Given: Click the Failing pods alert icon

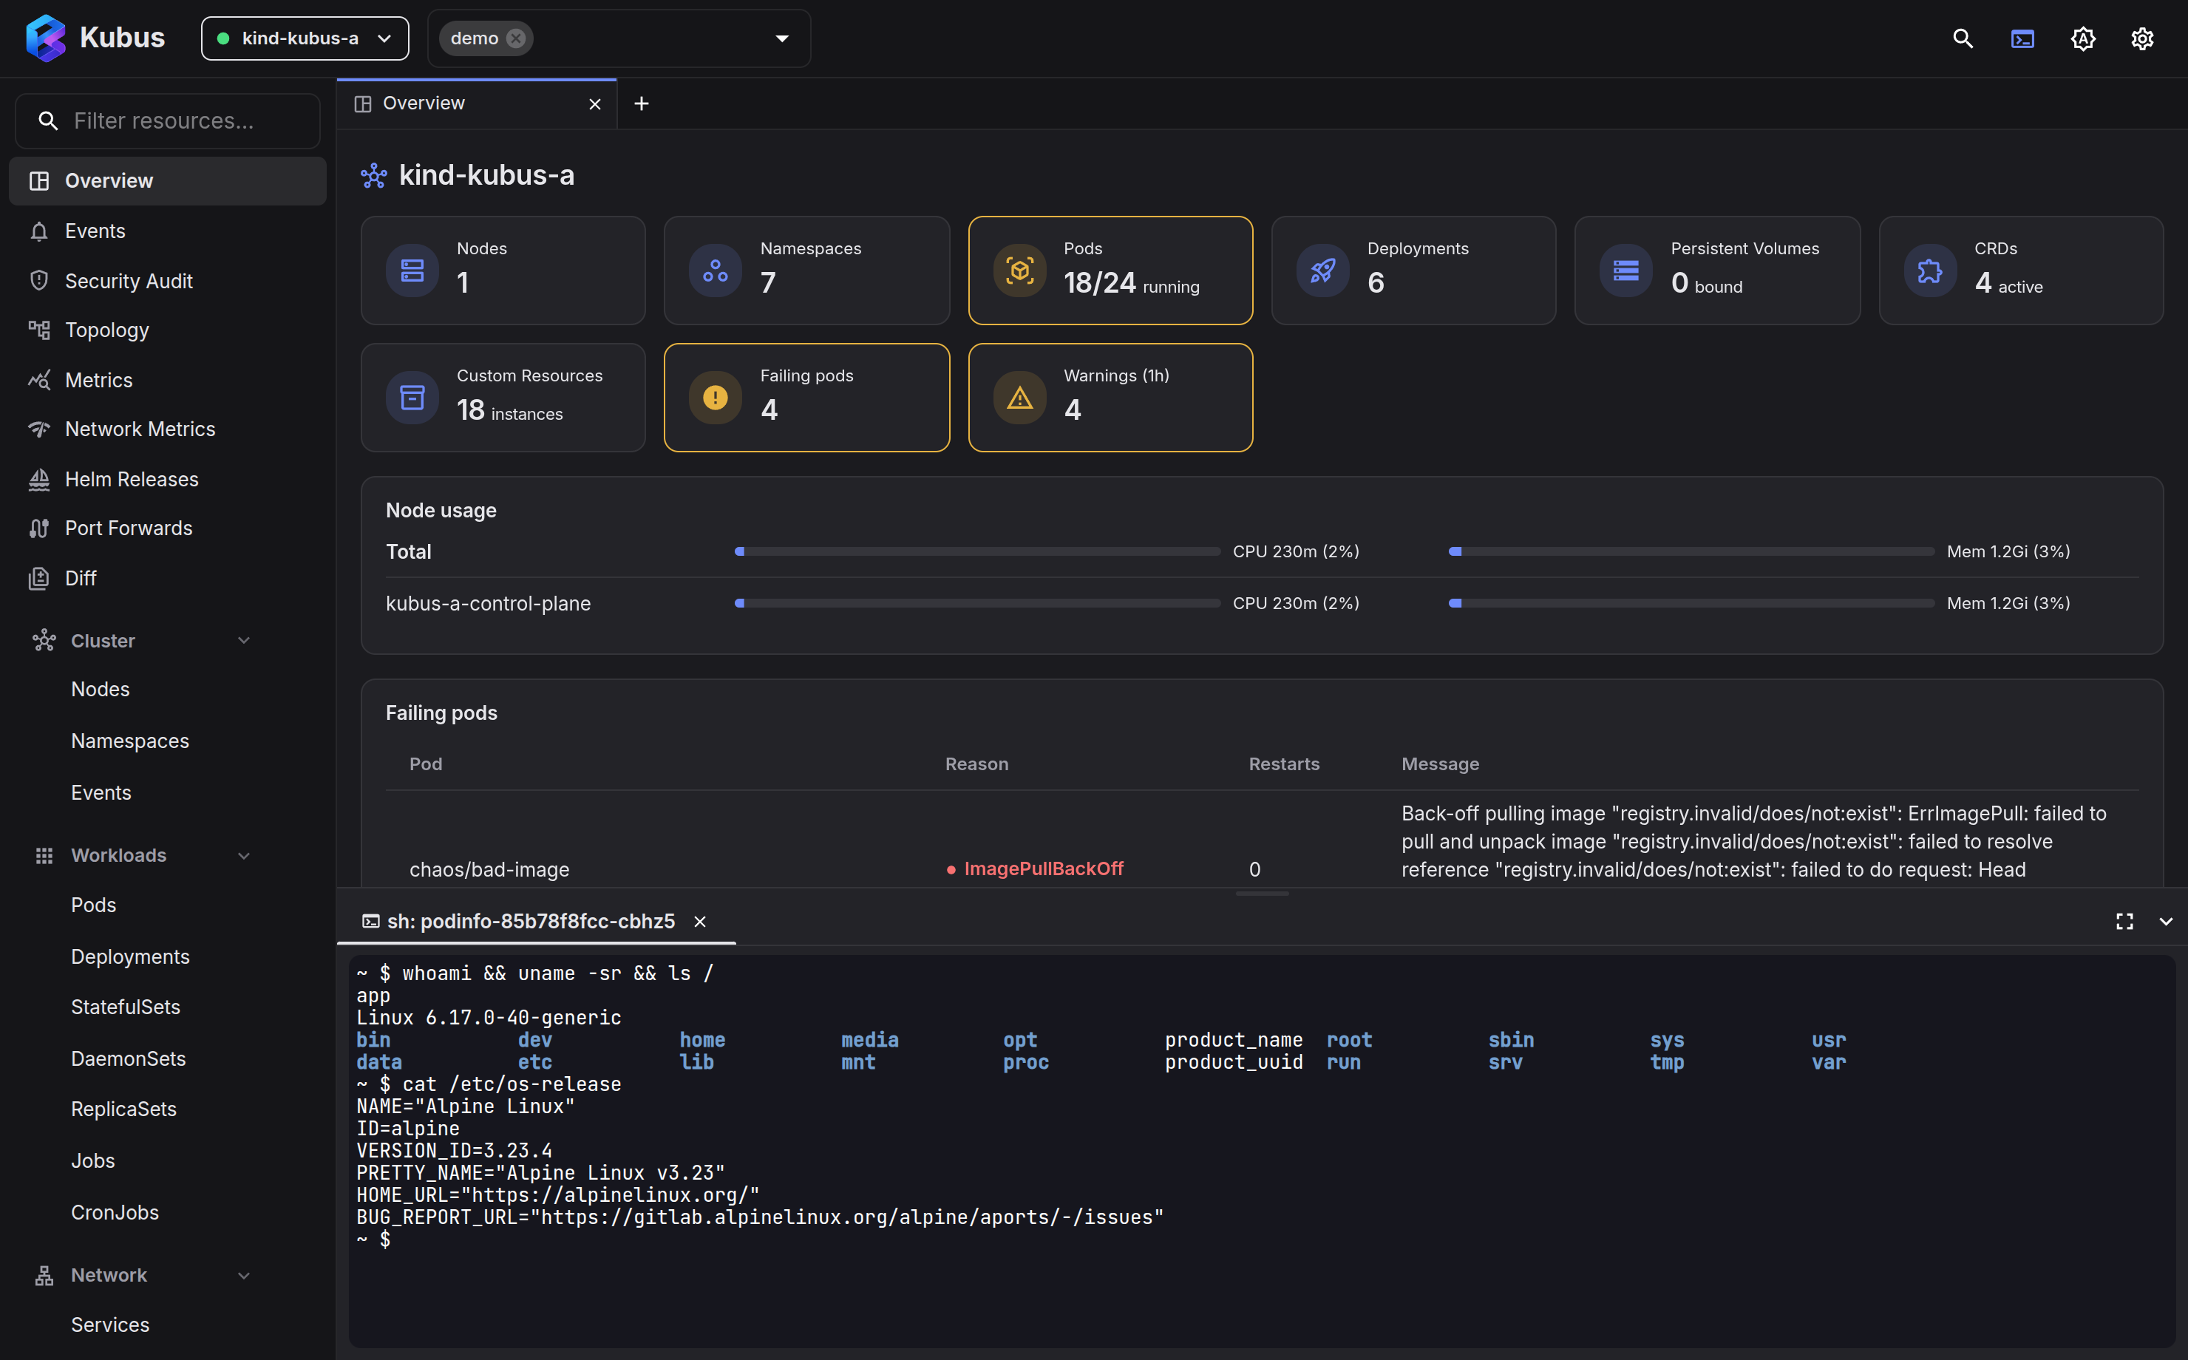Looking at the screenshot, I should (715, 398).
